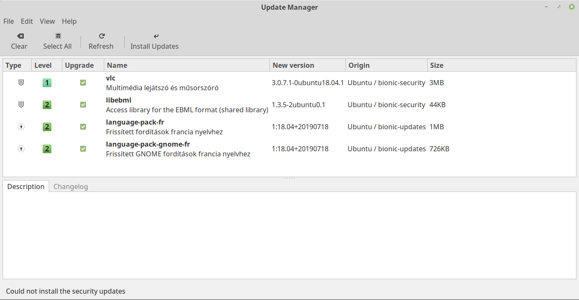Image resolution: width=579 pixels, height=300 pixels.
Task: Switch to the Changelog tab
Action: point(71,186)
